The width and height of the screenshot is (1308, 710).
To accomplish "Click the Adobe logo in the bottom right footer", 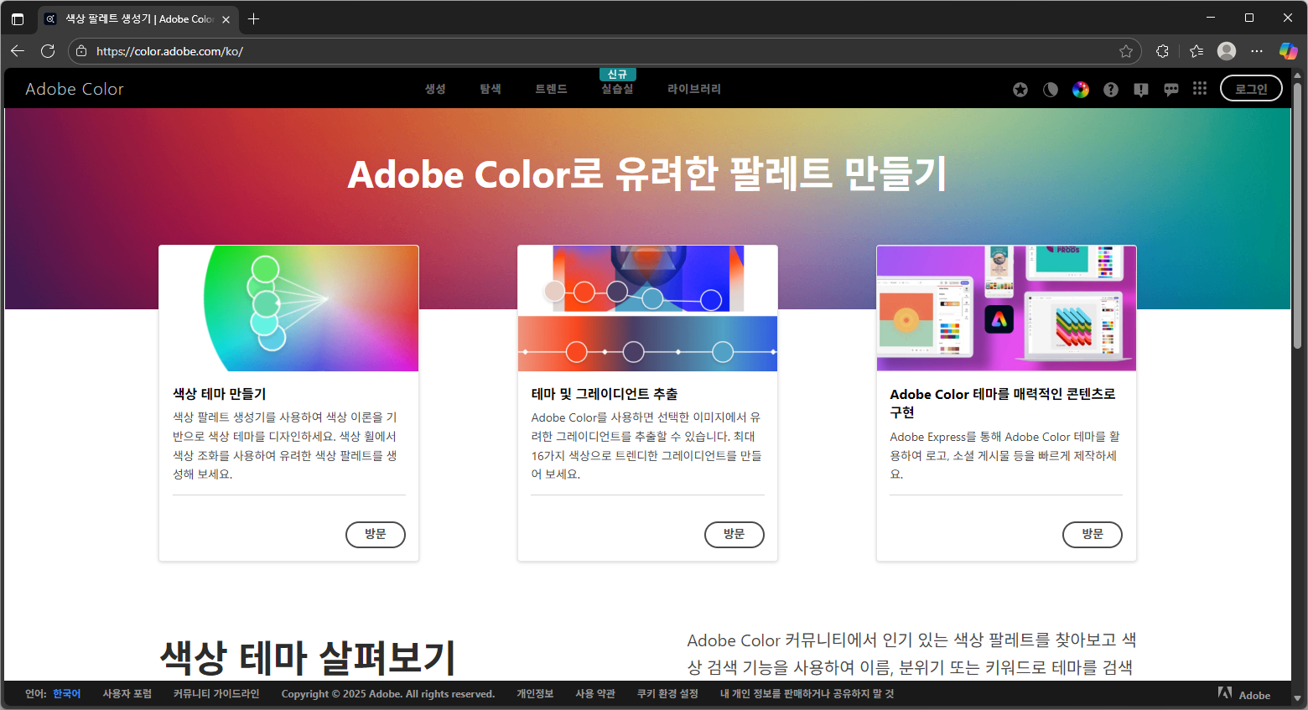I will tap(1224, 692).
